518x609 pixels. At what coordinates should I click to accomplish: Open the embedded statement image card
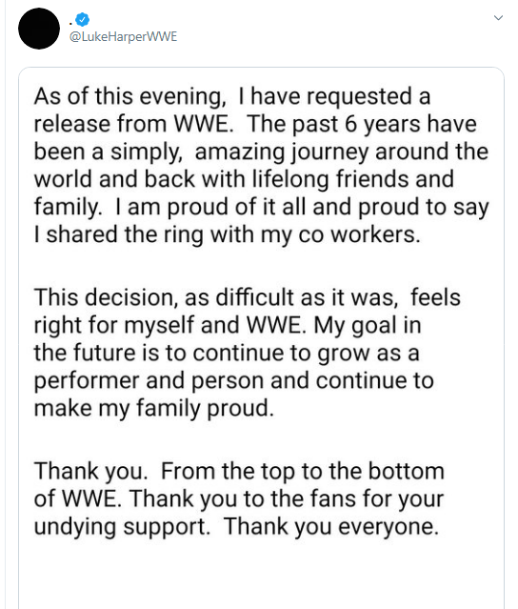click(x=261, y=338)
